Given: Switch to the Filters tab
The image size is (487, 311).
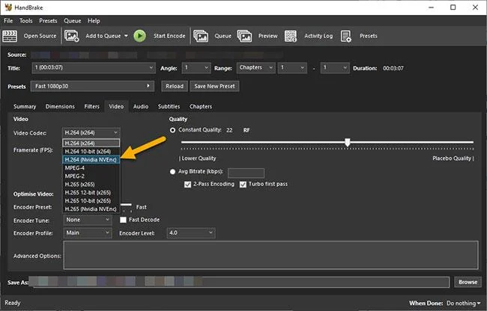Looking at the screenshot, I should (91, 107).
